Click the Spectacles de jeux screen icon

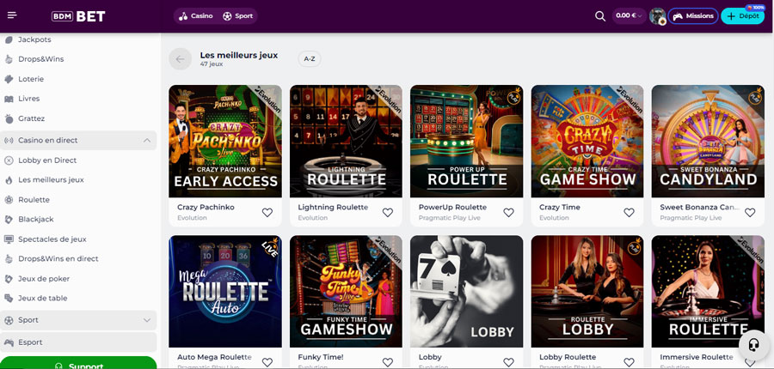pyautogui.click(x=9, y=239)
